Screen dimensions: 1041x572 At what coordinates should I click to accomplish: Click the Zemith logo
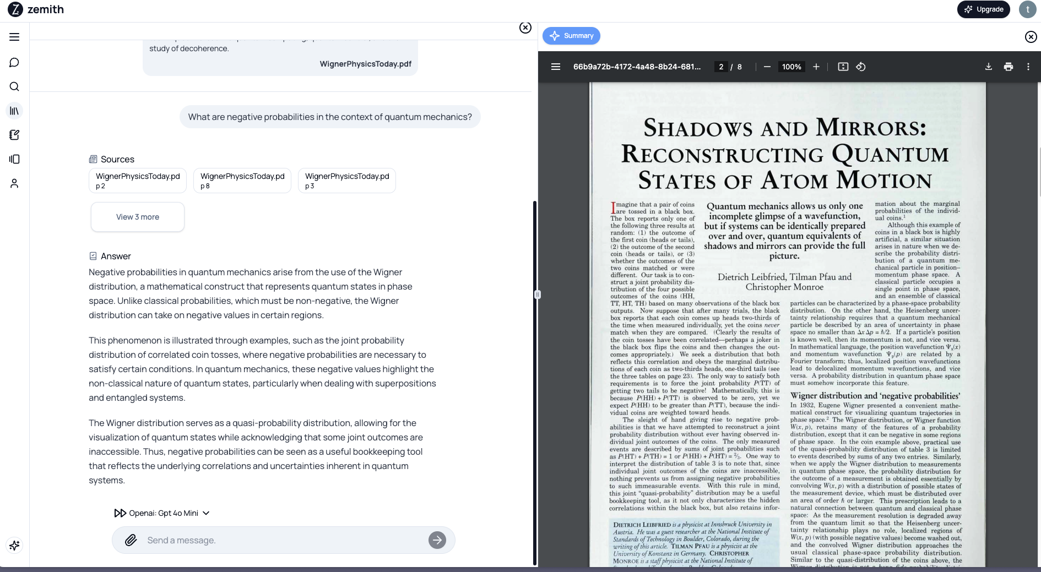pos(36,9)
